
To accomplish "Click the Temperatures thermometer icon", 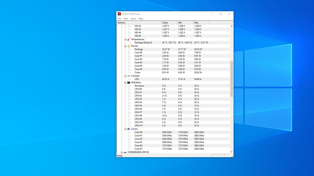I will point(128,39).
